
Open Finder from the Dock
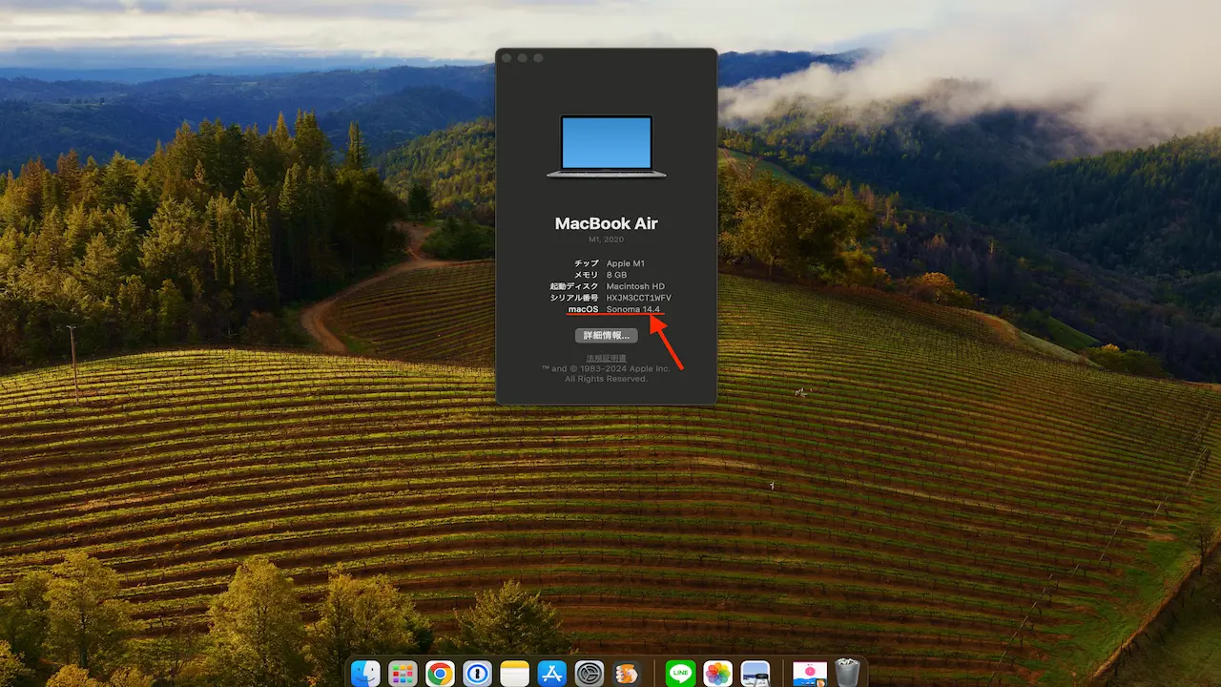[x=365, y=674]
